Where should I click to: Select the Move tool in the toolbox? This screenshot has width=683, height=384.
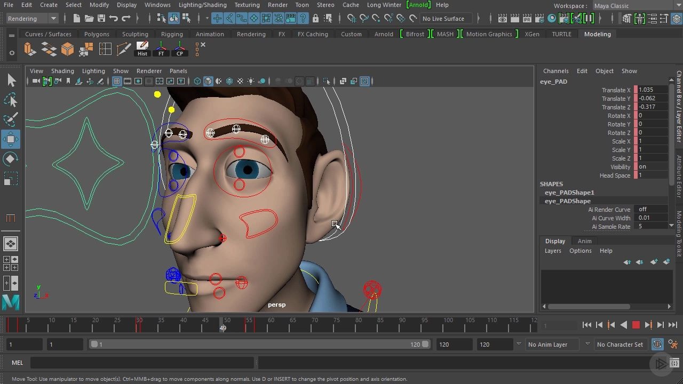(11, 139)
